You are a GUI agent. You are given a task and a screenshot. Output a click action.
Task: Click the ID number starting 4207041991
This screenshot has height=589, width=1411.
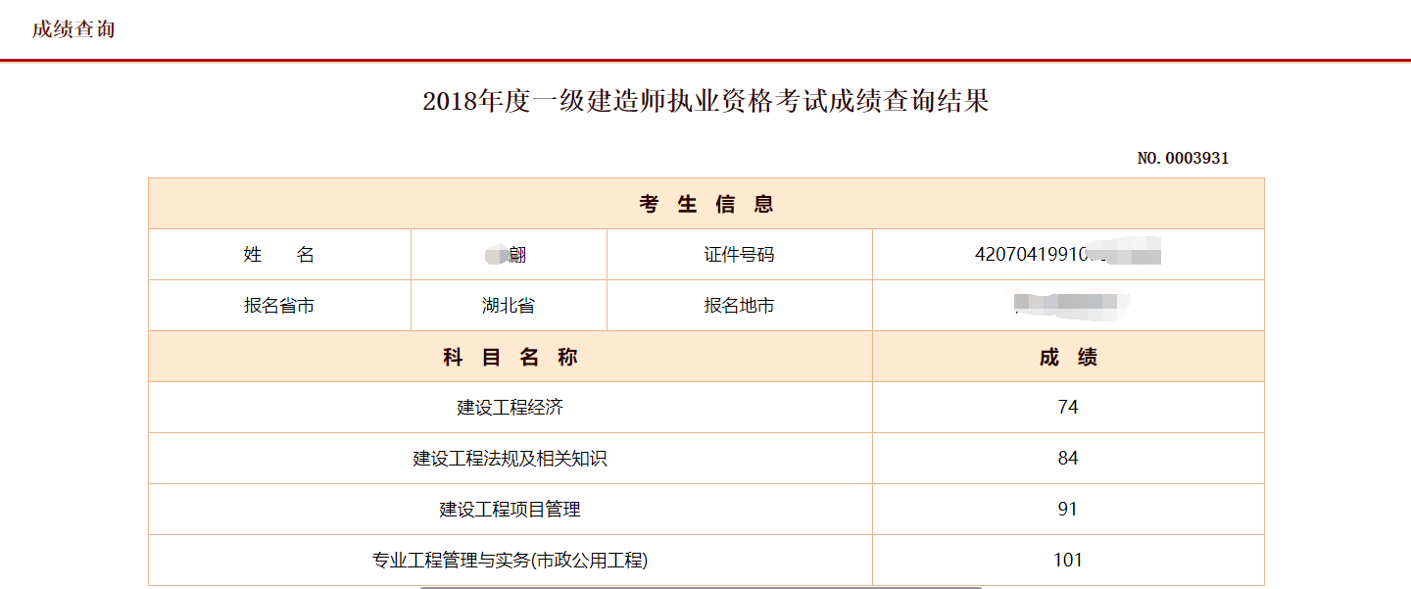(x=1068, y=255)
